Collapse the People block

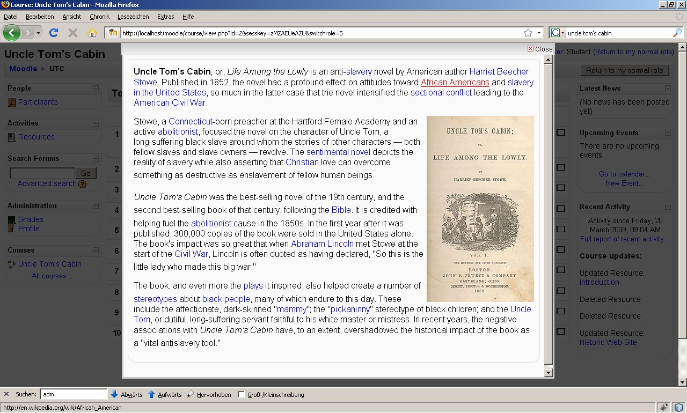coord(96,88)
